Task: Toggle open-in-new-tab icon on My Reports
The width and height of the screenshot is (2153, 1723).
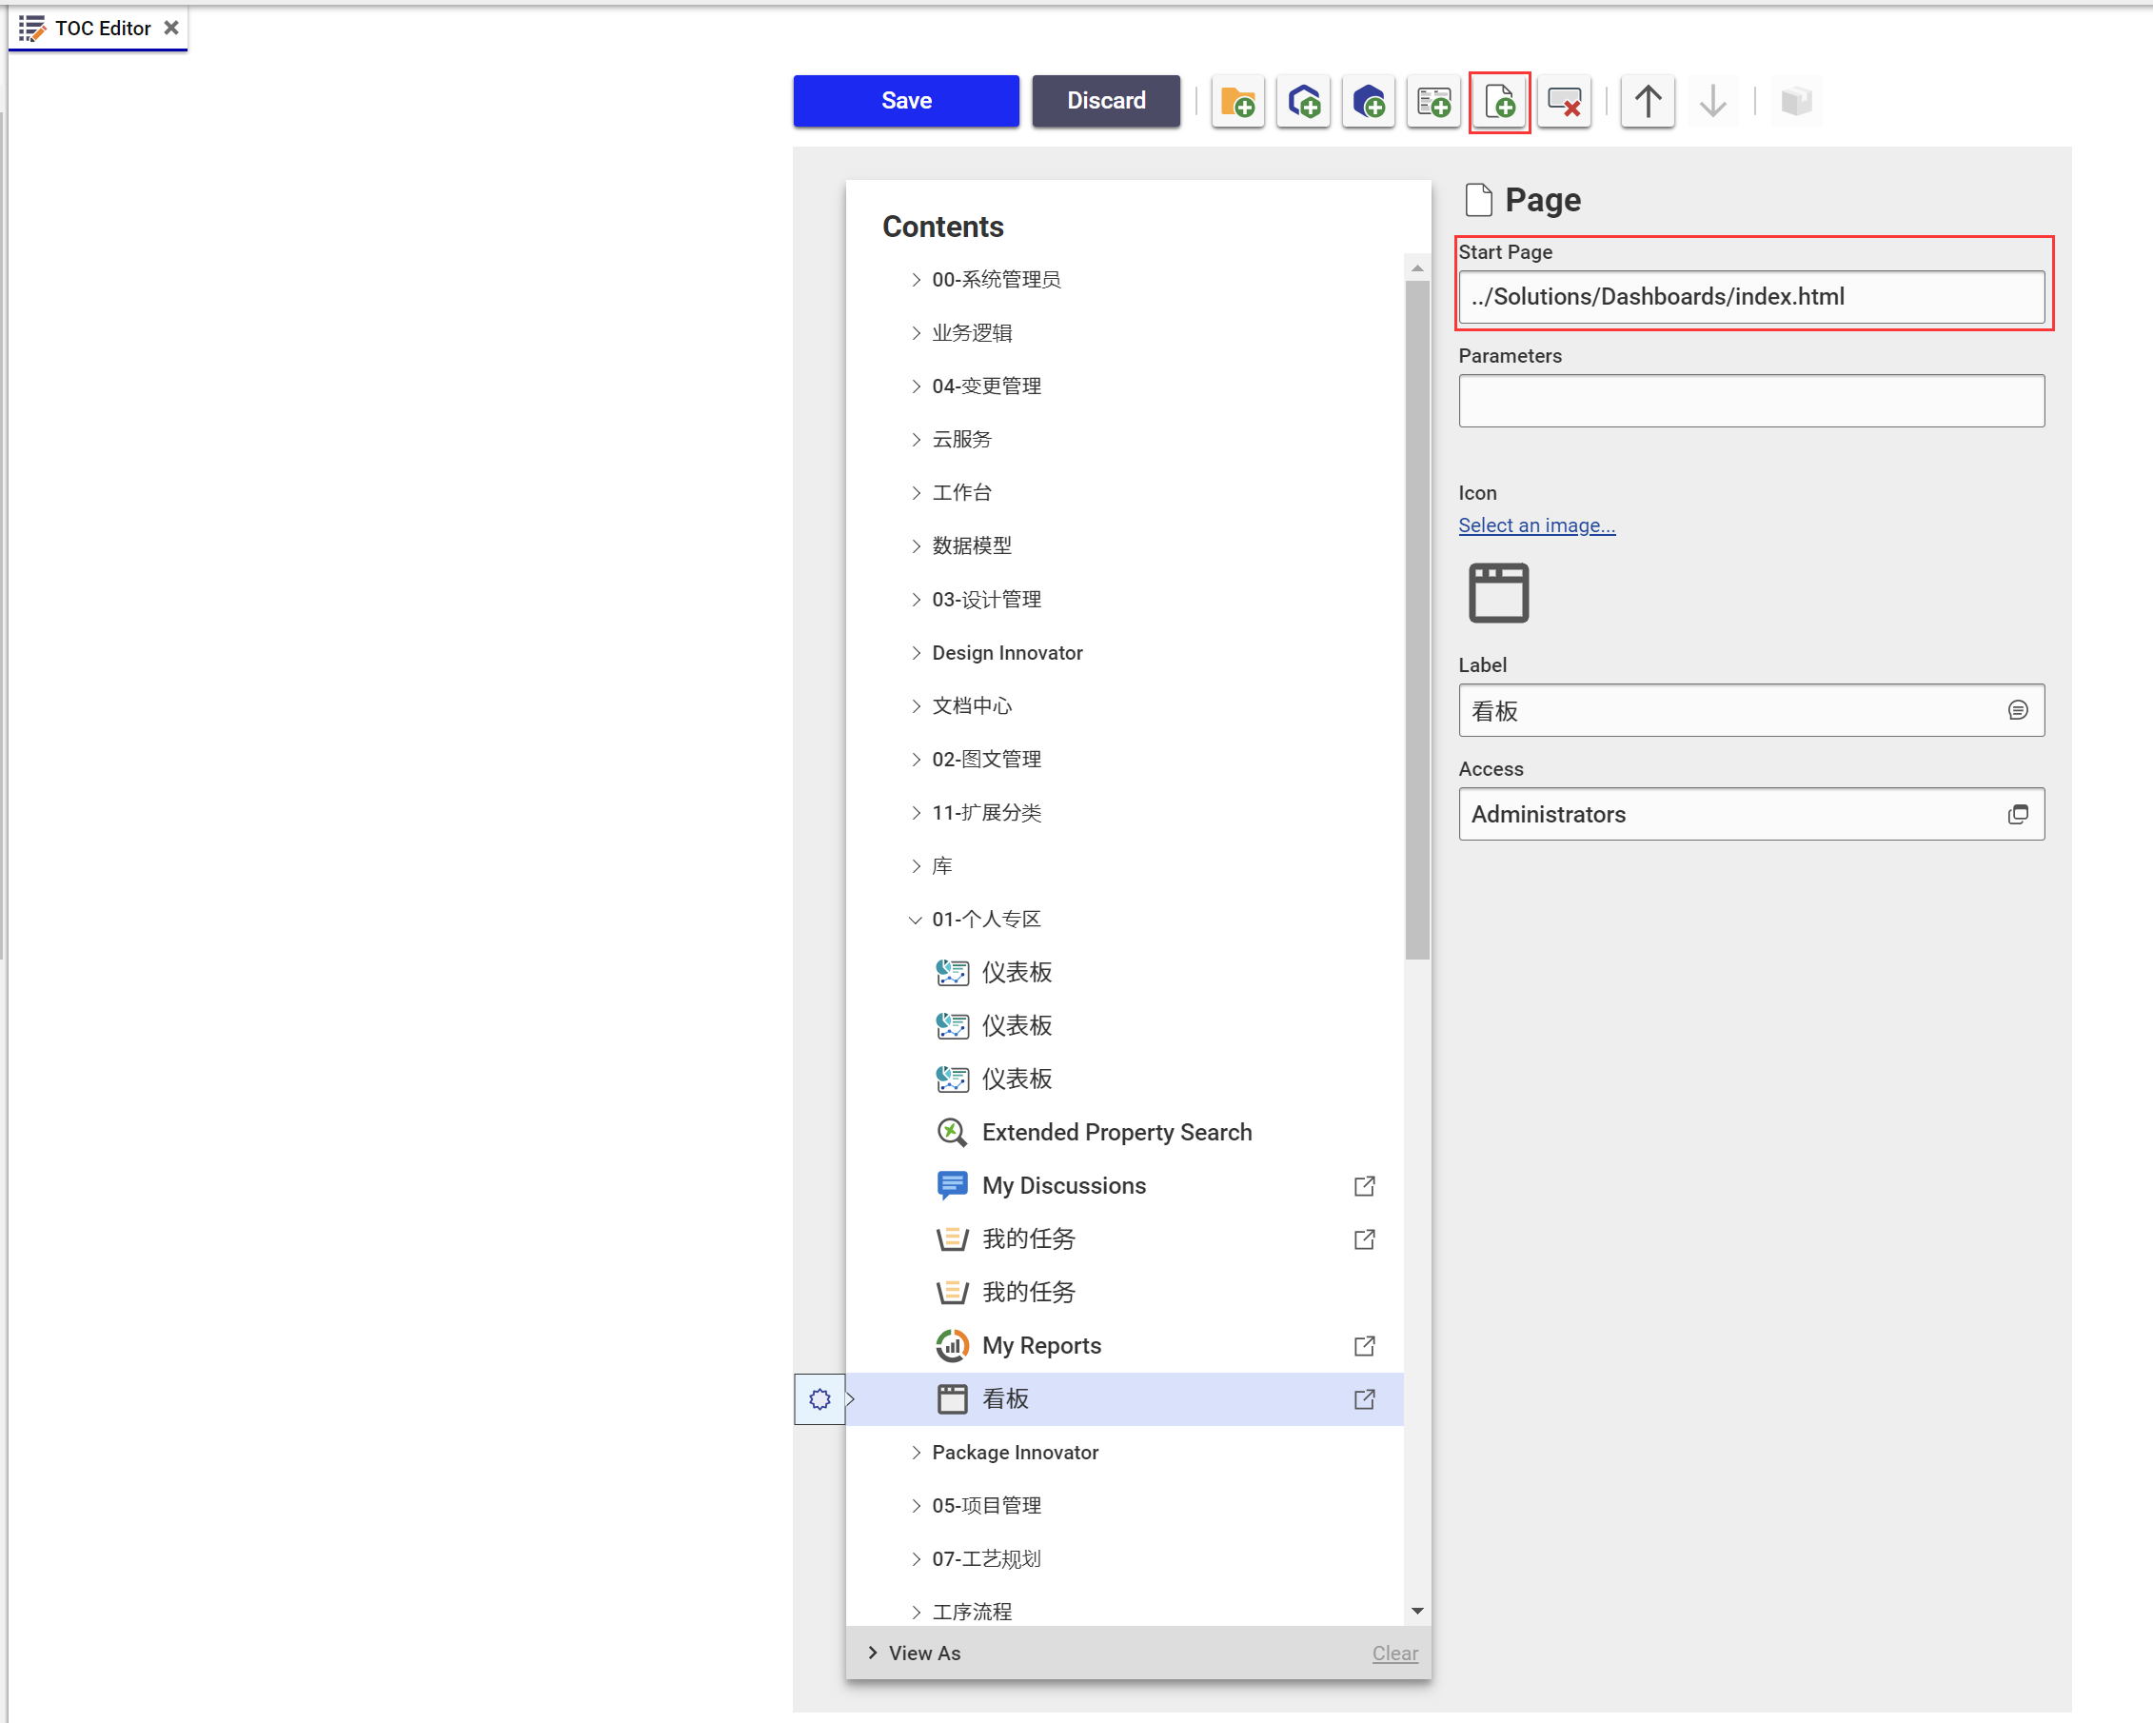Action: point(1364,1345)
